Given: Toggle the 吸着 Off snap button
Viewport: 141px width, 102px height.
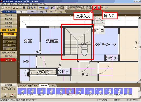Looking at the screenshot, I should pyautogui.click(x=43, y=8).
